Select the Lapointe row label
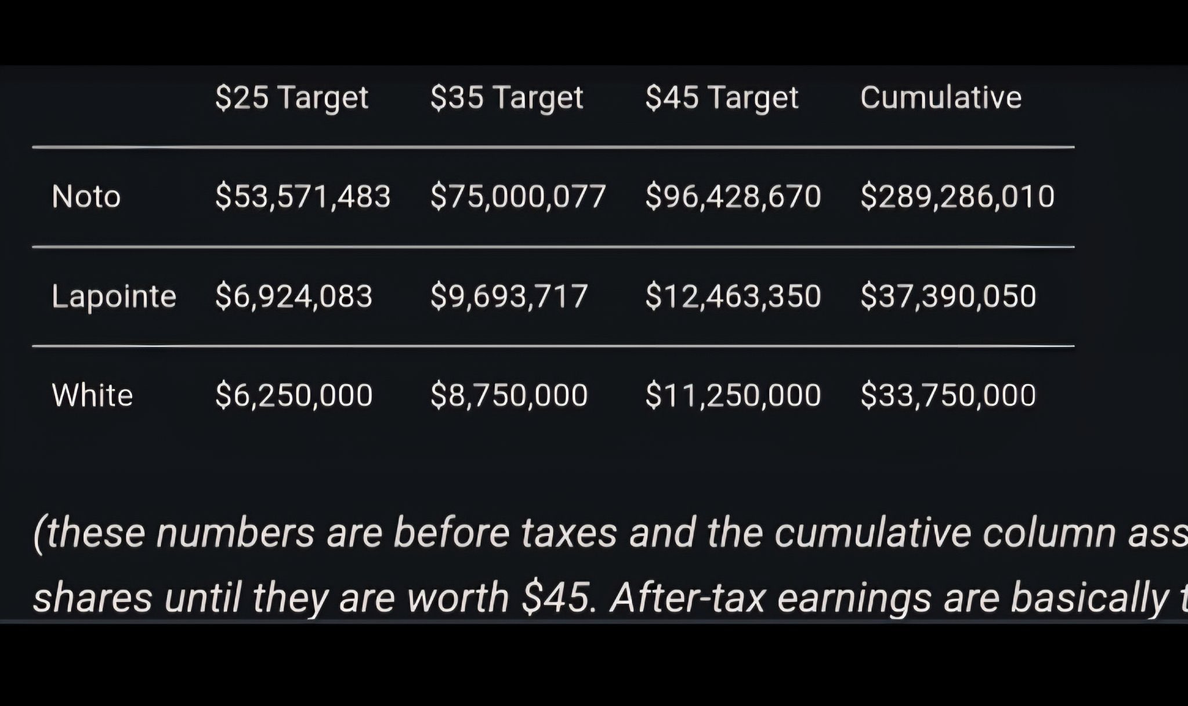 (114, 296)
